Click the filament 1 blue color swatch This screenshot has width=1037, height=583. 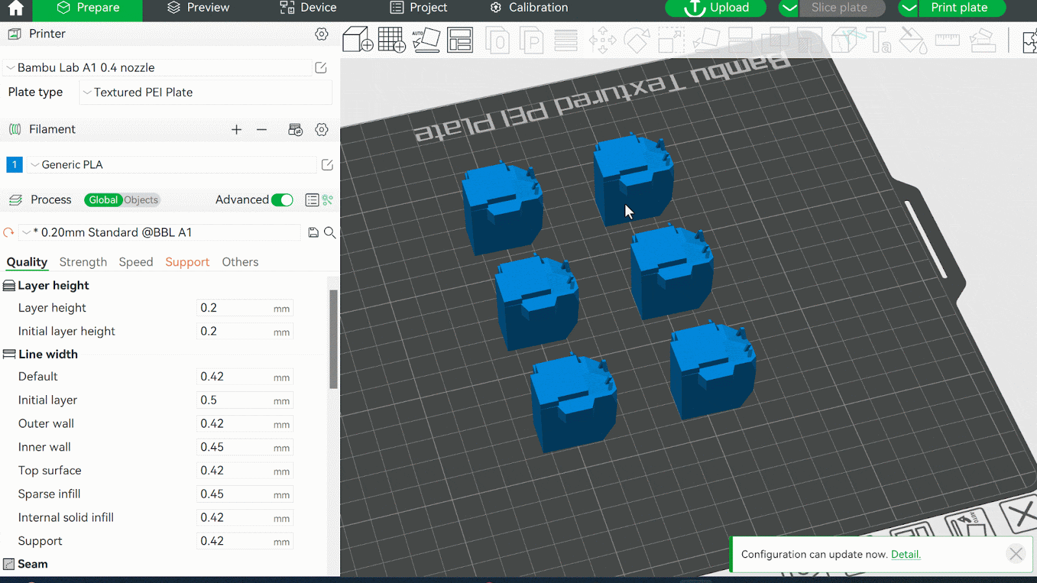[x=14, y=165]
